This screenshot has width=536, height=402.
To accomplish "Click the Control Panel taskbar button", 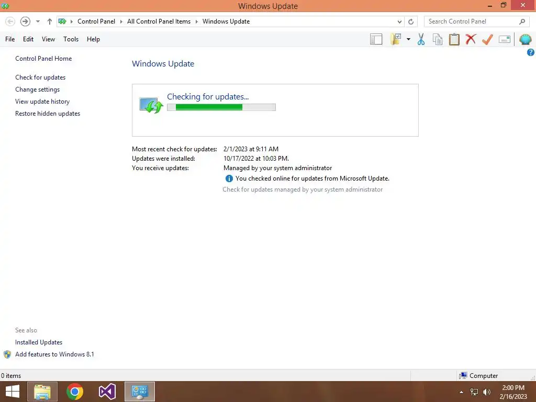I will click(x=139, y=392).
